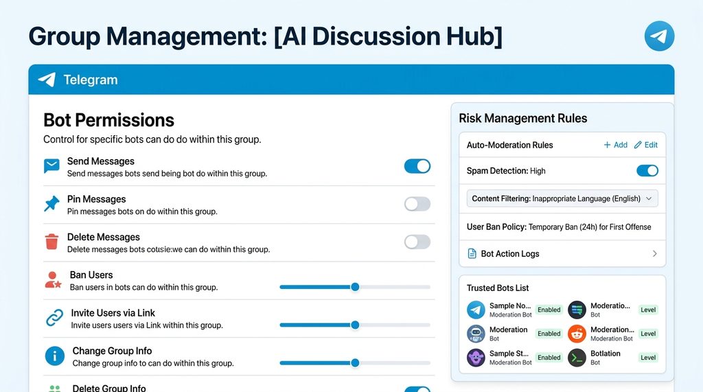Expand Bot Action Logs with the chevron
Viewport: 703px width, 392px height.
click(x=654, y=254)
